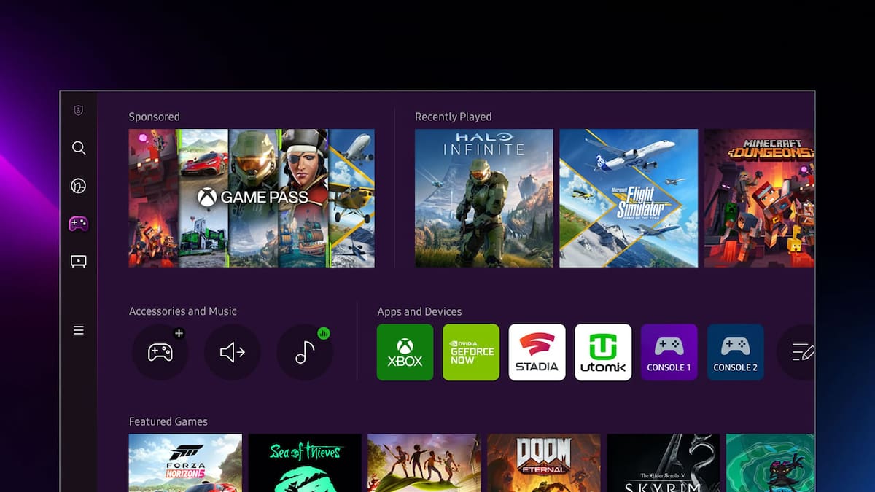Open the Media TV sidebar icon
The image size is (875, 492).
79,261
